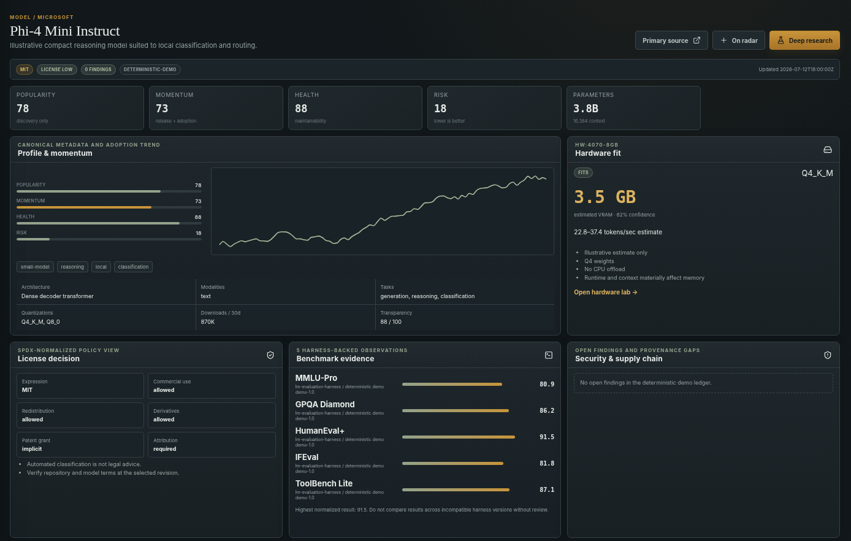Screen dimensions: 851x541
Task: Open hardware lab link
Action: (605, 293)
